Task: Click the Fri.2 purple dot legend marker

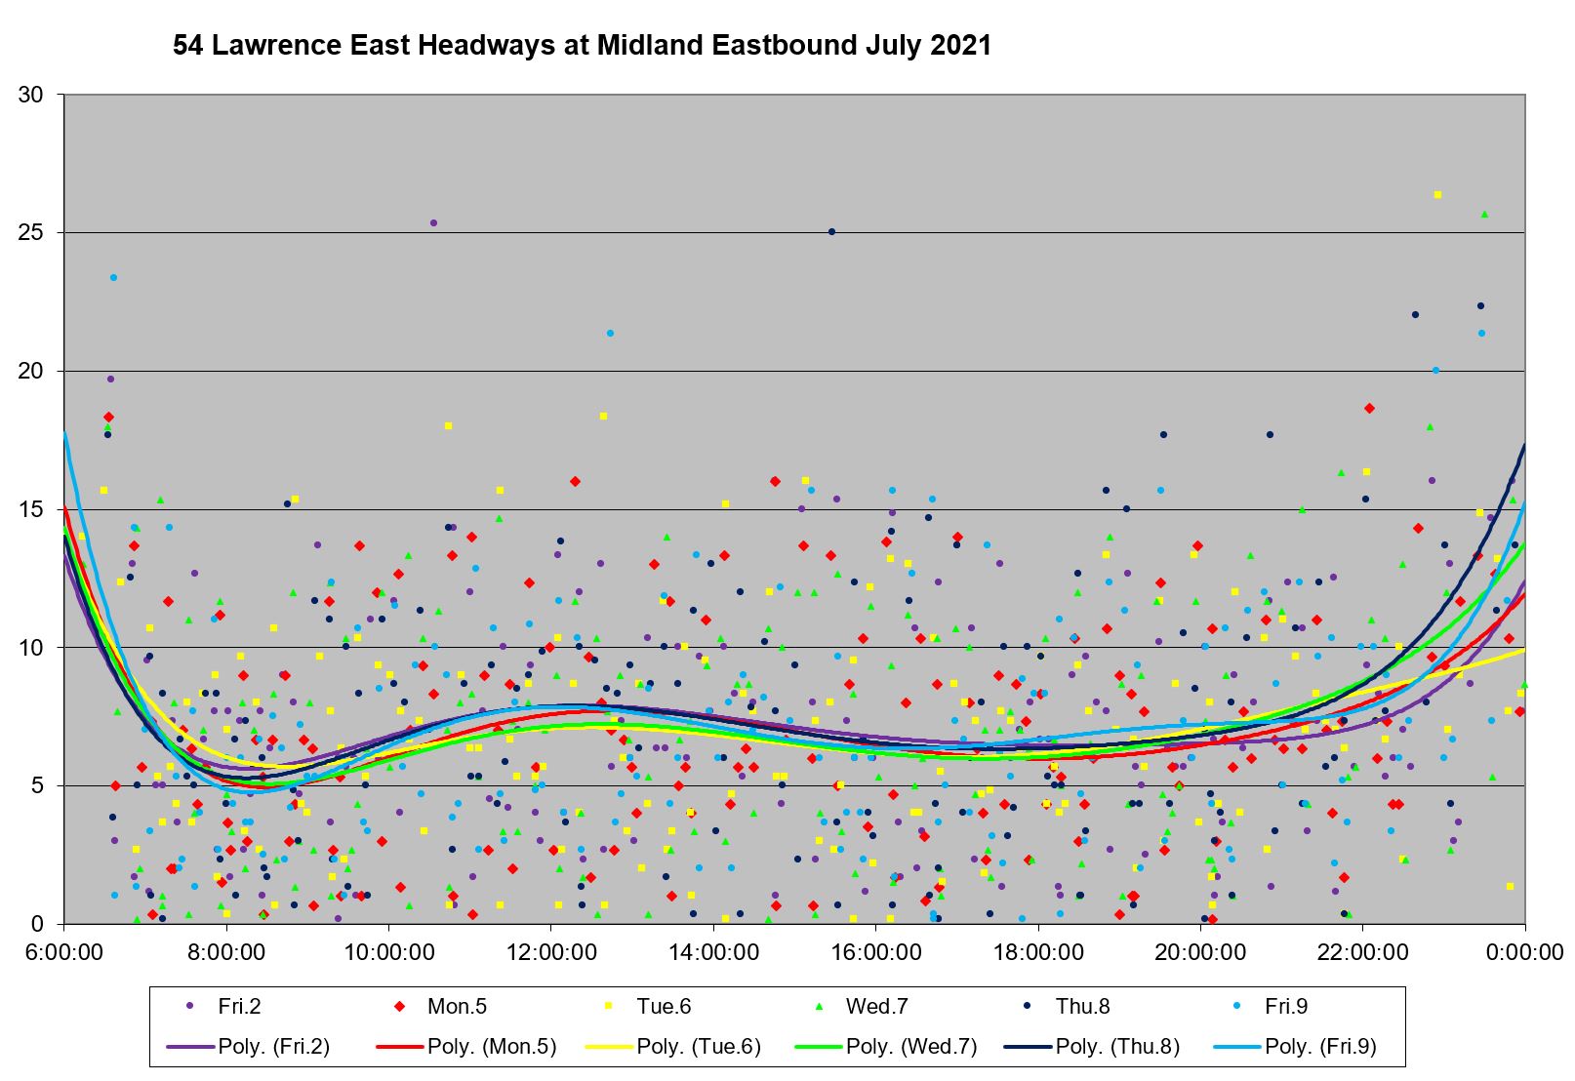Action: (x=189, y=1006)
